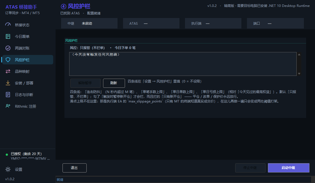
Task: Click the 就绪 status bar text
Action: 60,180
